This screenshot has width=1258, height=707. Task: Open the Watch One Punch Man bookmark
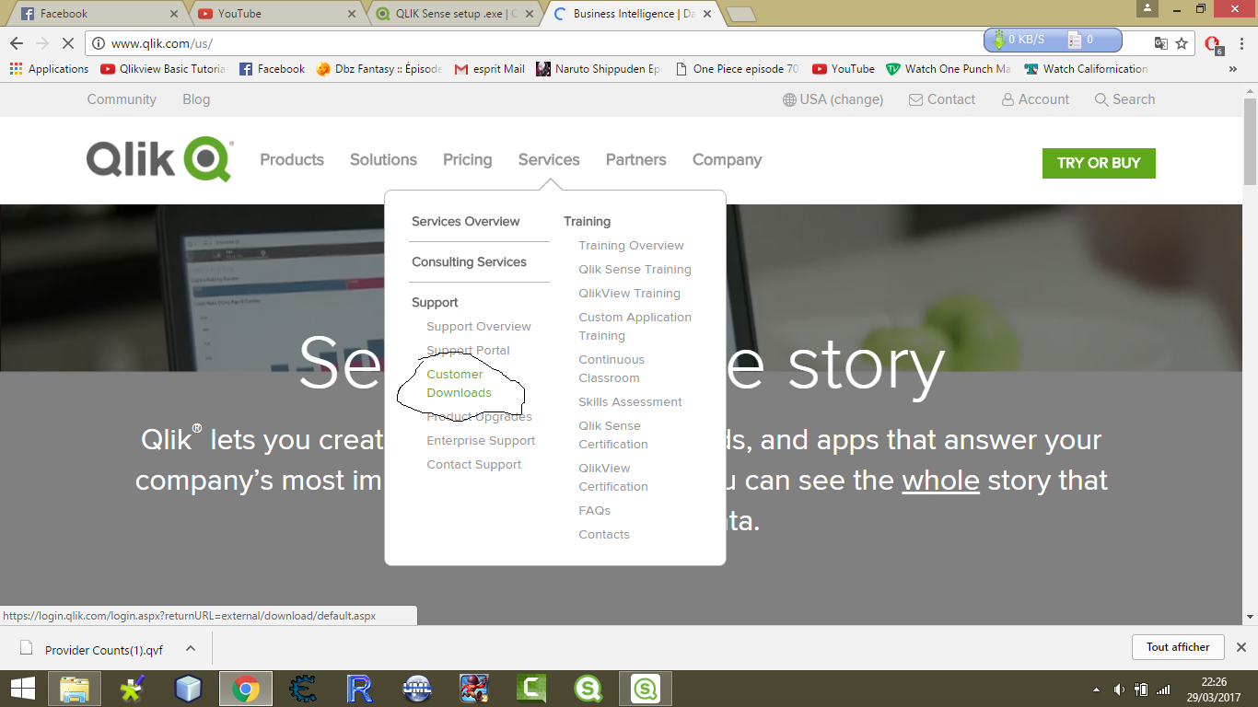point(949,69)
